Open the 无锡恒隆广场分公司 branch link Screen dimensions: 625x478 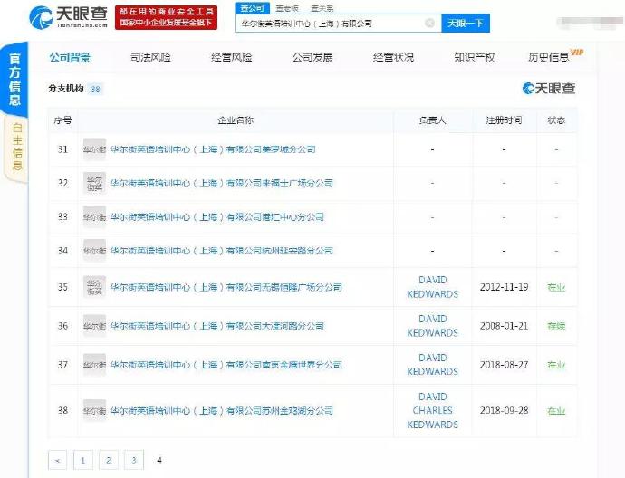click(x=226, y=287)
